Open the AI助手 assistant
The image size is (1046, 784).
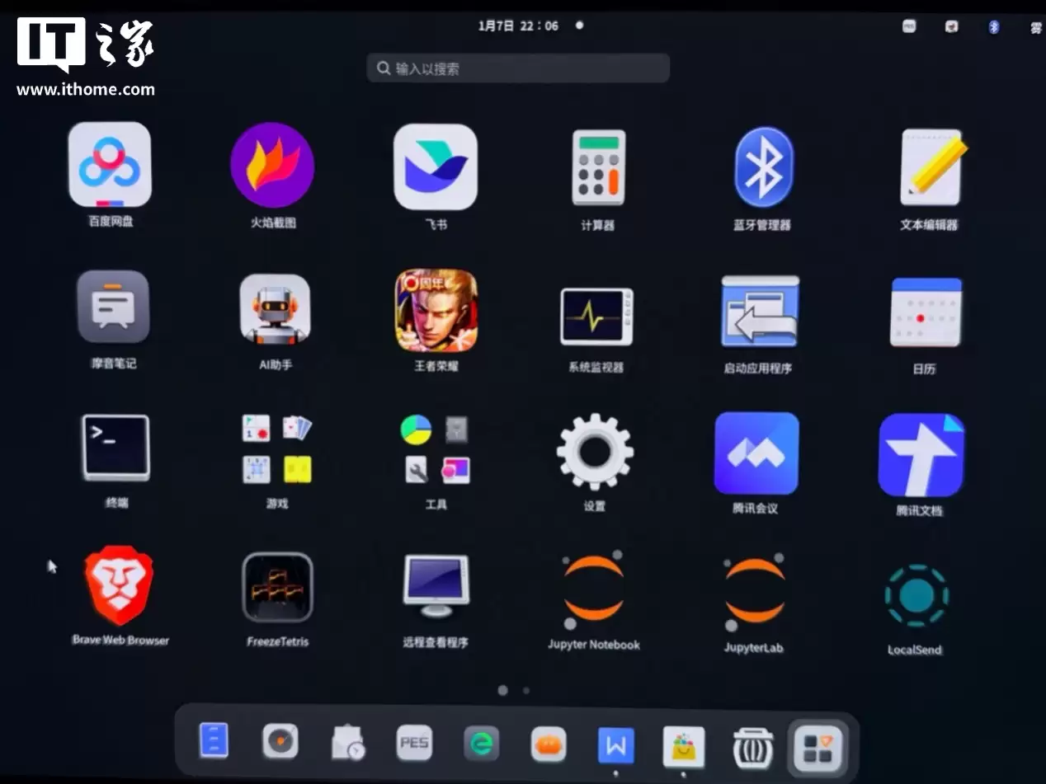point(276,311)
